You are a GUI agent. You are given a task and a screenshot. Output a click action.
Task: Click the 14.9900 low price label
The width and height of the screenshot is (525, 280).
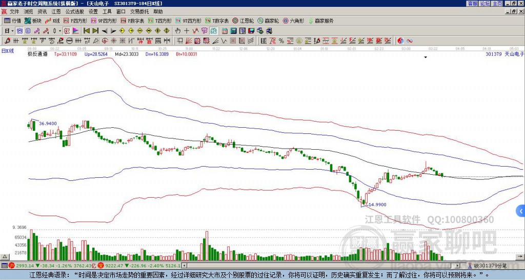click(x=377, y=204)
